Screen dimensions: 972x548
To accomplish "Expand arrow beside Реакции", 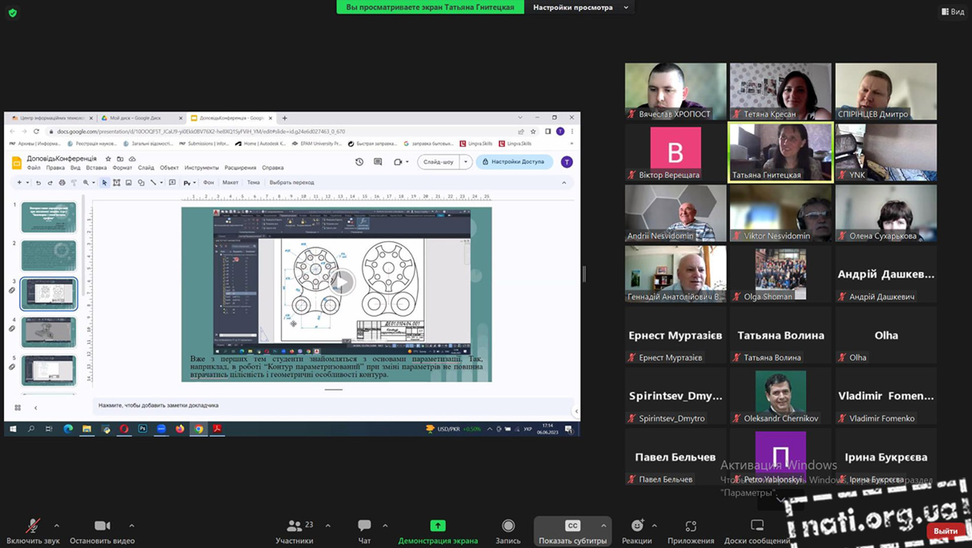I will (654, 525).
